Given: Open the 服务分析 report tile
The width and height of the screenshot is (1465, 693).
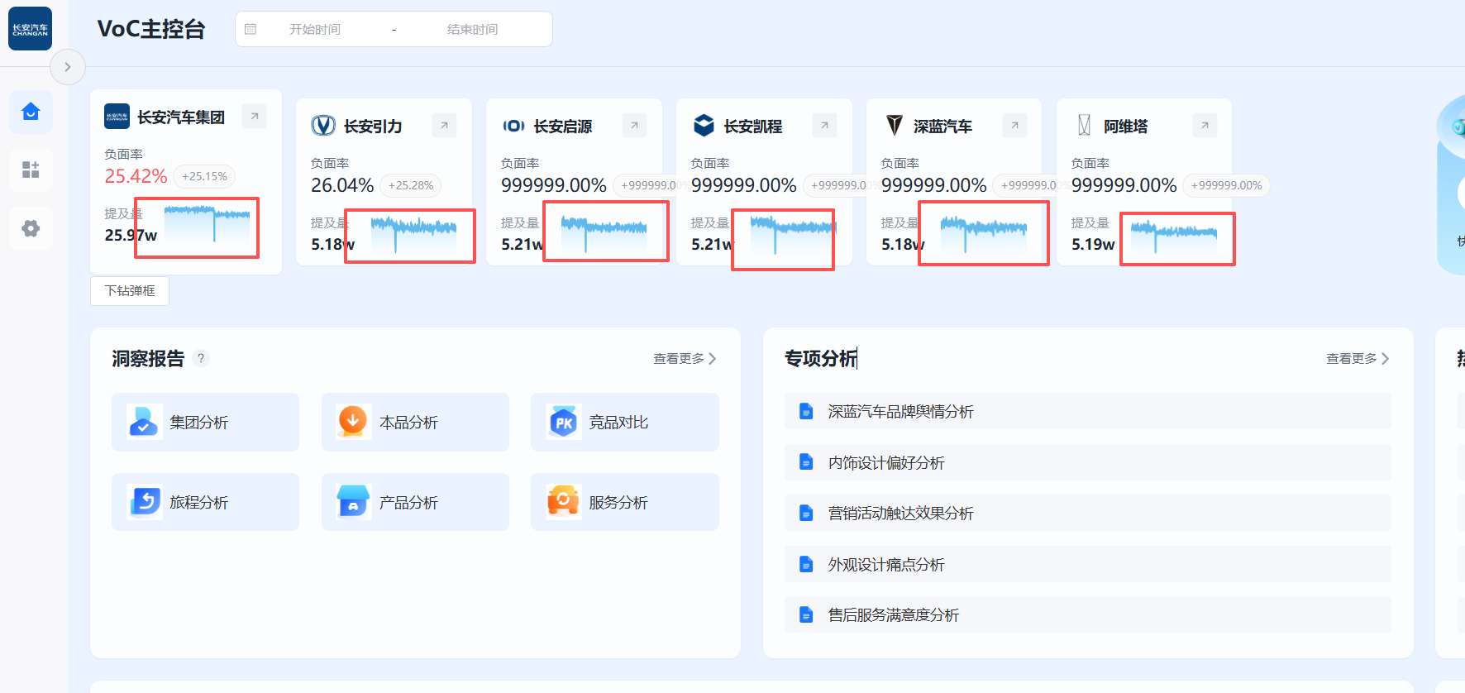Looking at the screenshot, I should click(x=625, y=502).
